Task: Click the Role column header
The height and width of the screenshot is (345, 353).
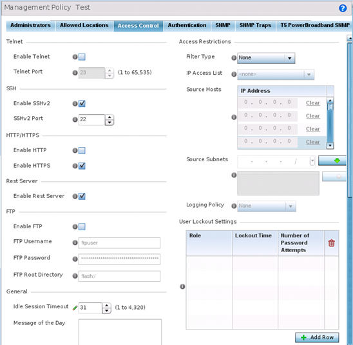Action: [209, 243]
